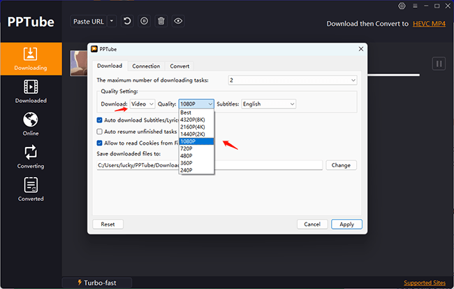Screen dimensions: 454x289
Task: Click the Turbo-fast button
Action: (97, 283)
